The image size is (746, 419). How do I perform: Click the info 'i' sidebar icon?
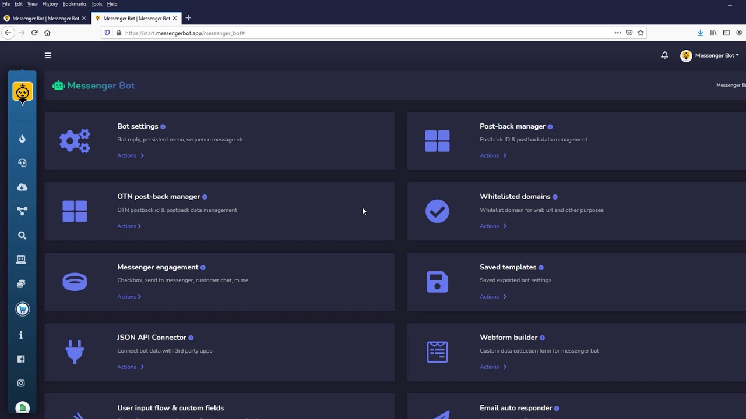[21, 335]
